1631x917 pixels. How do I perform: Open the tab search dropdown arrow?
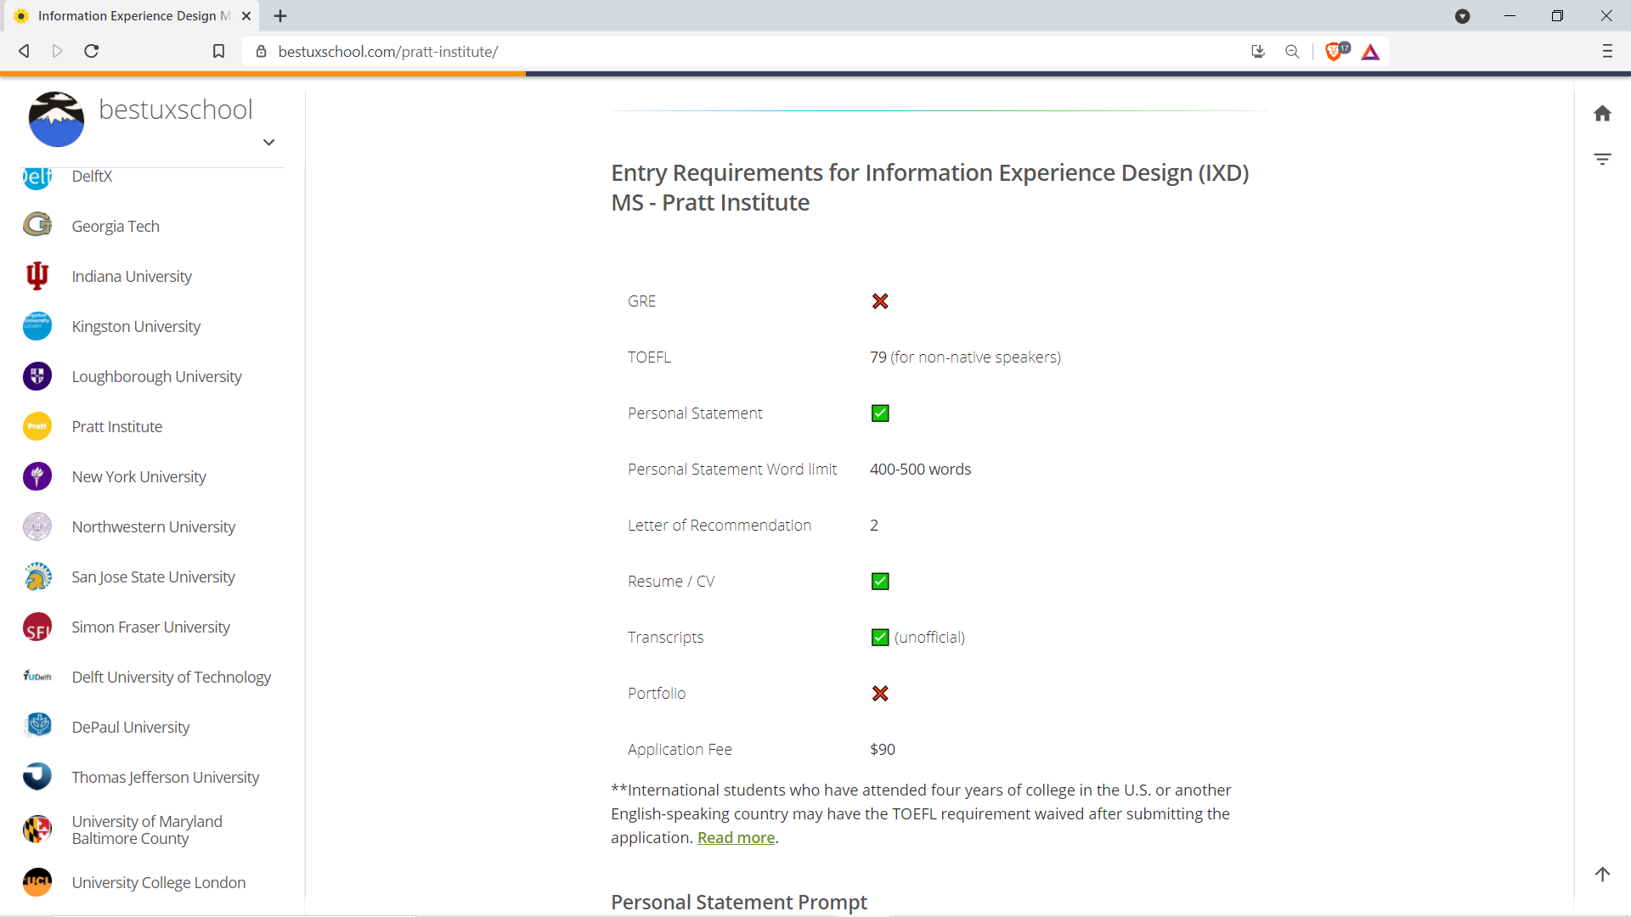[x=1462, y=16]
